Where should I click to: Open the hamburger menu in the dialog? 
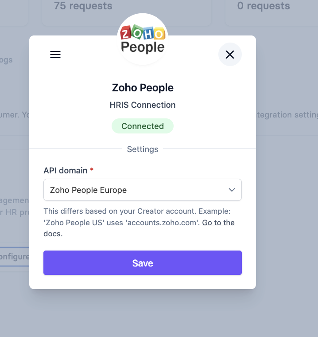pyautogui.click(x=55, y=55)
